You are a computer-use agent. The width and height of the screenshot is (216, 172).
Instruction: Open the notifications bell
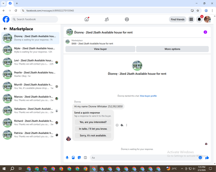click(x=199, y=19)
